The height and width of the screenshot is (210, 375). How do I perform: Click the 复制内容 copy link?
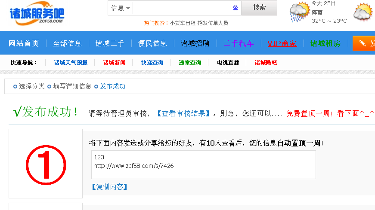(108, 187)
